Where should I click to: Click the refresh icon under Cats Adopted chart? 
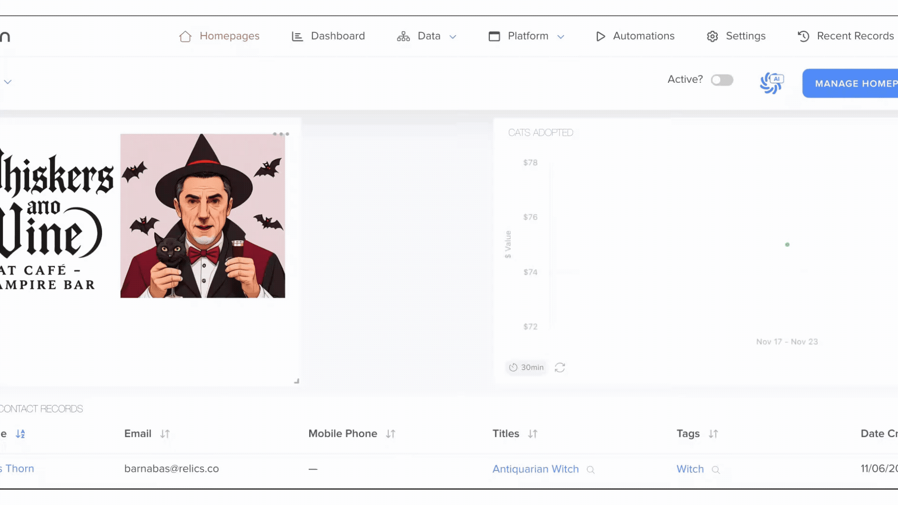[560, 368]
